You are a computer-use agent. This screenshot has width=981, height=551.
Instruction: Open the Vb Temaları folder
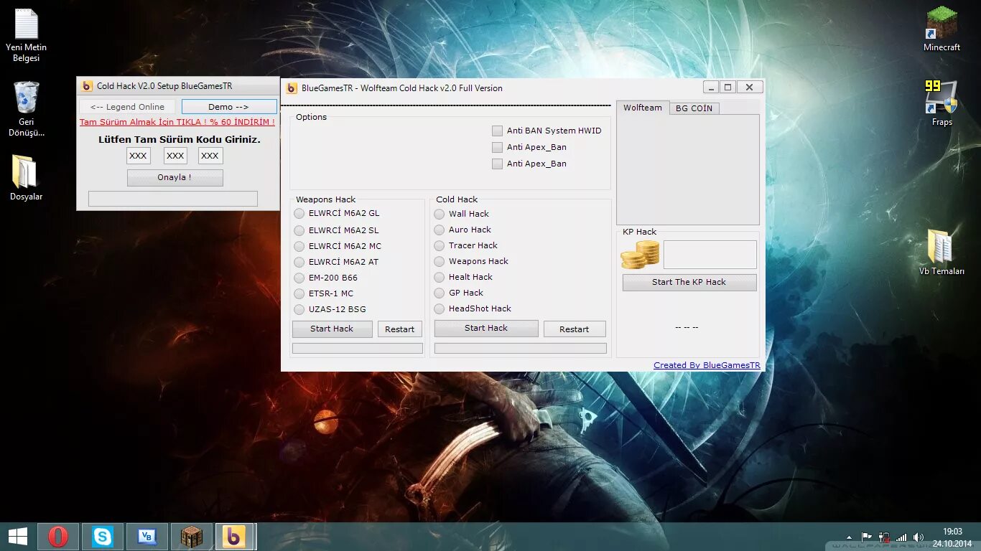pos(942,252)
